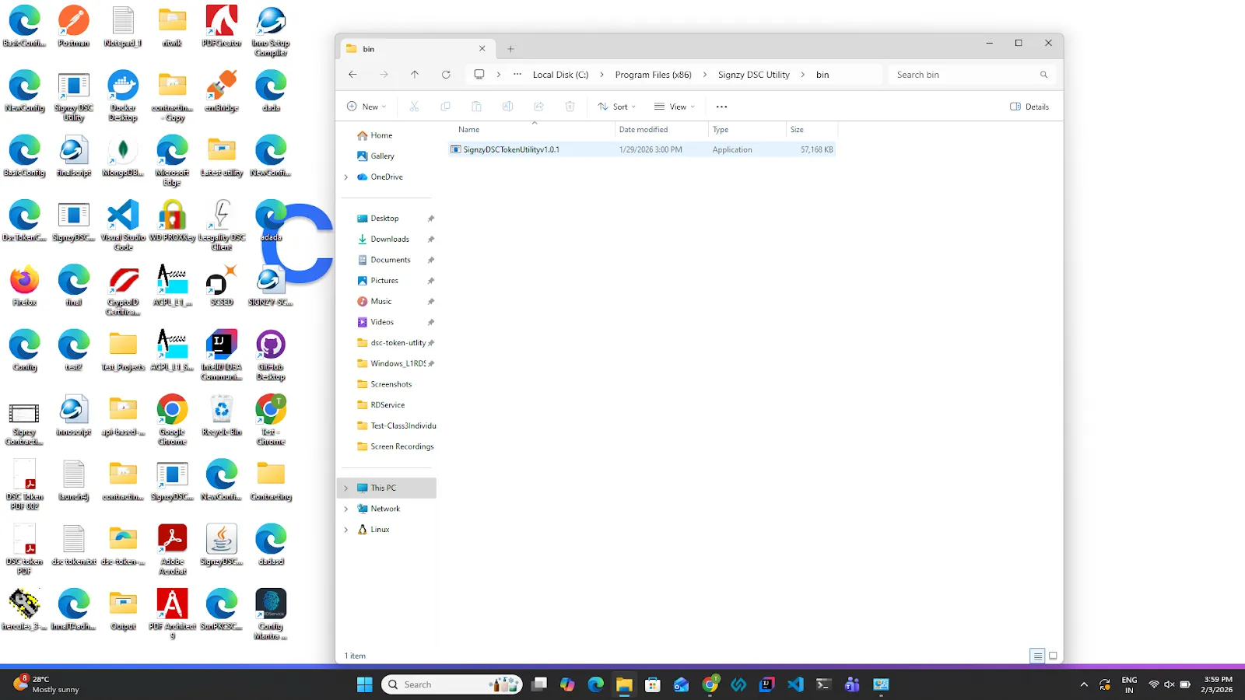Open the volume control in system tray
The width and height of the screenshot is (1245, 700).
pos(1169,684)
